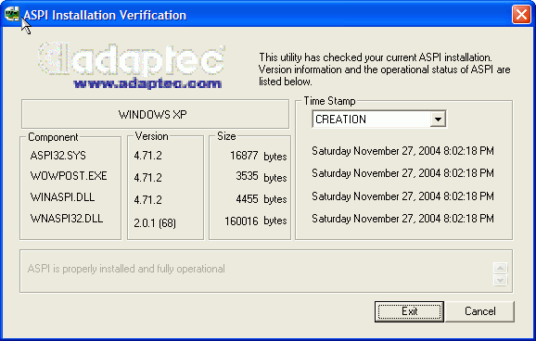536x341 pixels.
Task: Select WNASPI32.DLL component name
Action: [x=67, y=219]
